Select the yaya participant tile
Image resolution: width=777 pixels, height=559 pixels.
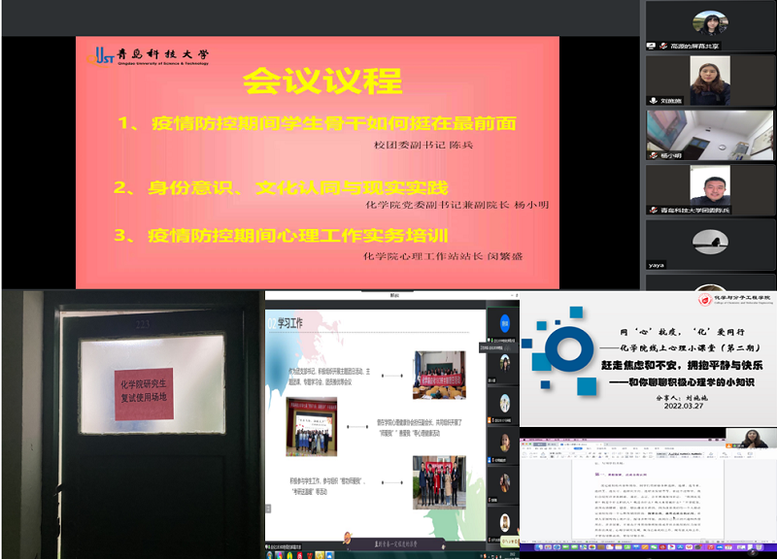(x=710, y=241)
